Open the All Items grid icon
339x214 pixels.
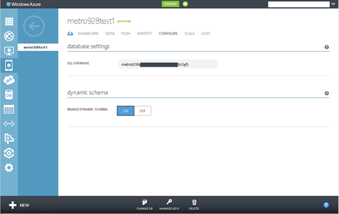coord(9,21)
